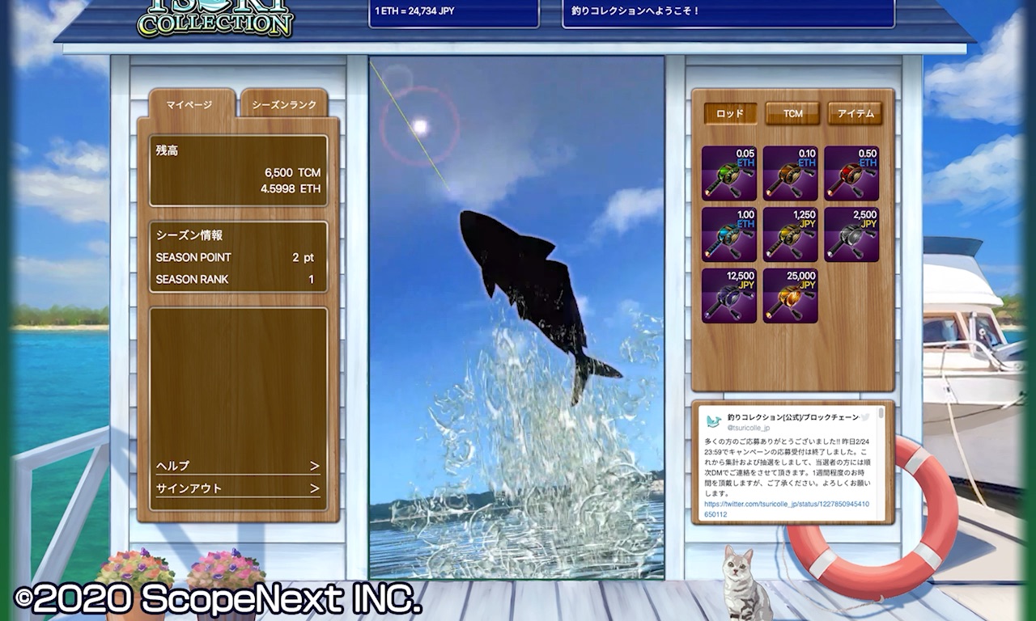Viewport: 1036px width, 621px height.
Task: Select the 0.10 ETH fishing rod
Action: (791, 173)
